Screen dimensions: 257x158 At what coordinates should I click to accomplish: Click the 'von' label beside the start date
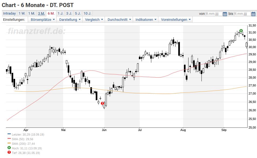pos(202,14)
